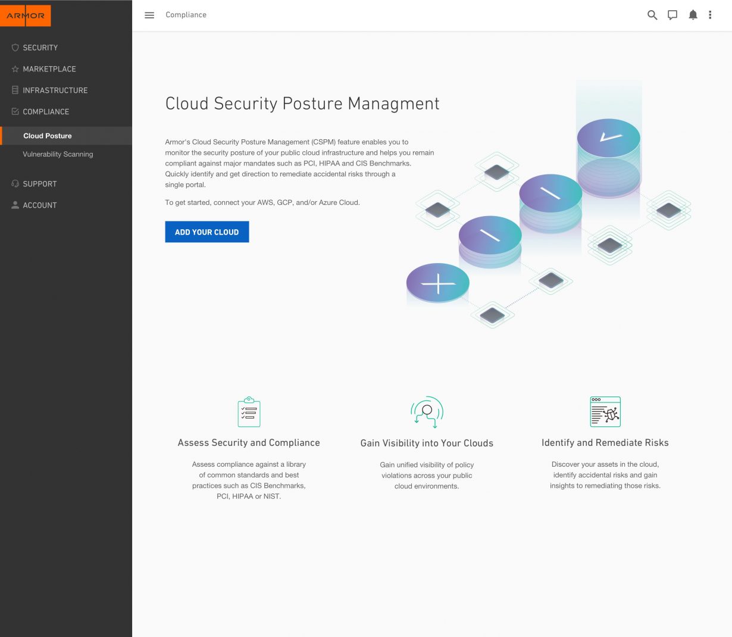Image resolution: width=732 pixels, height=637 pixels.
Task: Click the clipboard checklist icon
Action: pyautogui.click(x=249, y=412)
